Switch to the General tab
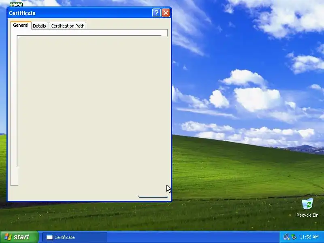The width and height of the screenshot is (324, 243). coord(21,26)
